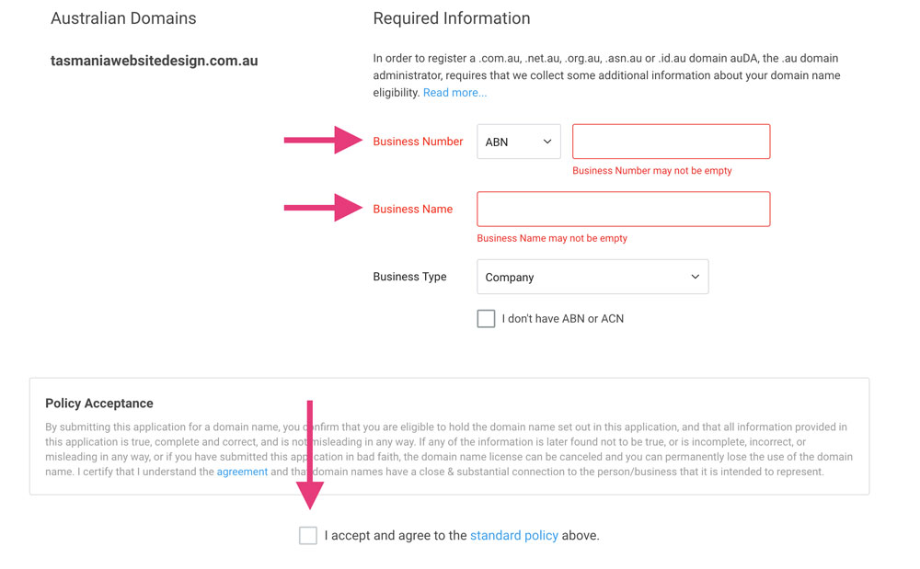Click the Required Information heading
Image resolution: width=920 pixels, height=569 pixels.
451,18
